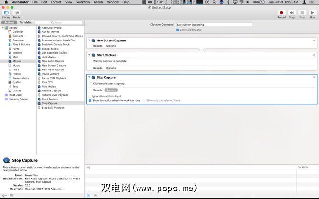The image size is (319, 199).
Task: Toggle Options of Stop Capture
Action: 111,90
